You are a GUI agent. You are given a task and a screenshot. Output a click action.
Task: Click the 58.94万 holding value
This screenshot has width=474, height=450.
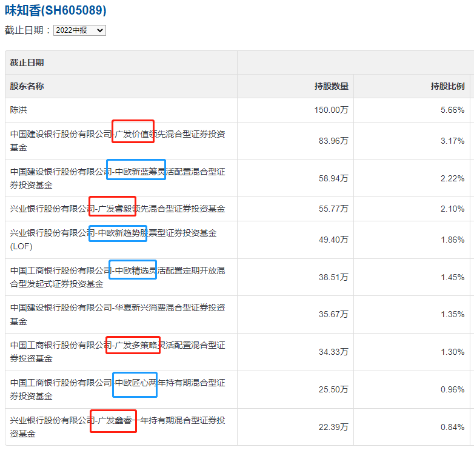(x=333, y=178)
